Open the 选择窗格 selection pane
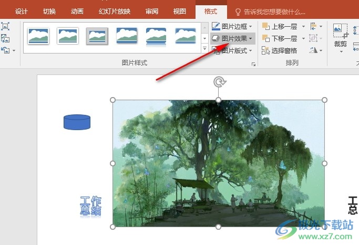 [279, 50]
